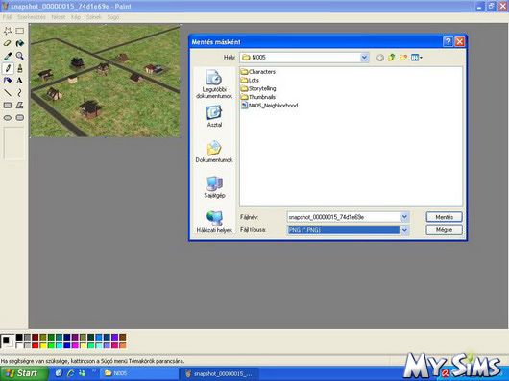Pick the Rounded Rectangle tool
Screen dimensions: 509x381
coord(20,118)
